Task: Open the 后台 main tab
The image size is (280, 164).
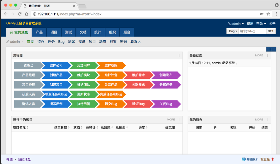Action: (x=127, y=32)
